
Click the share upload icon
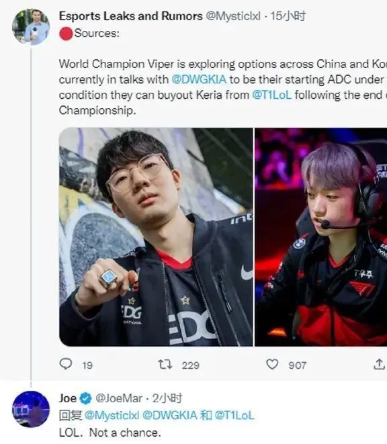point(379,364)
